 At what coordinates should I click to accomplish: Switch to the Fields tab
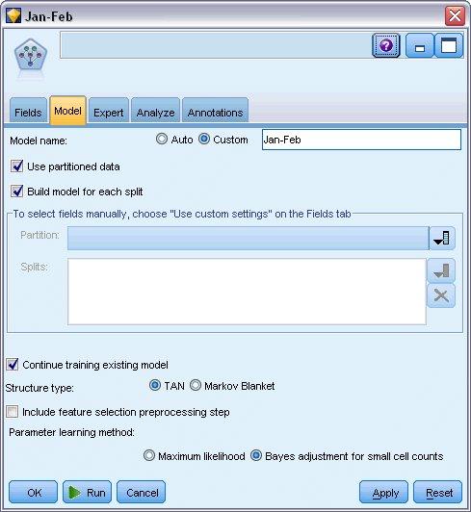click(x=28, y=111)
